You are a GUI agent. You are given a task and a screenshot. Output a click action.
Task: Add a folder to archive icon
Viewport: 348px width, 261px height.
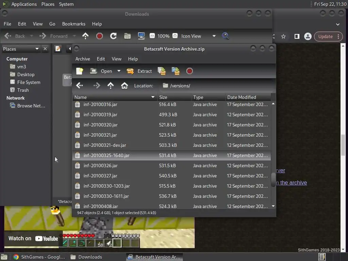(176, 71)
